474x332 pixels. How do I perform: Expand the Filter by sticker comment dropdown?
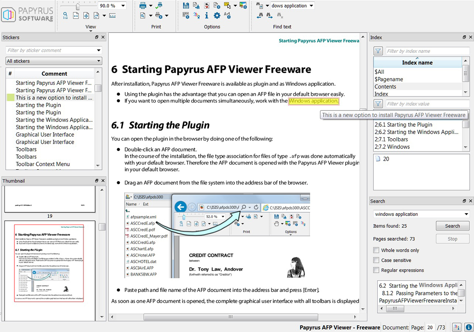pyautogui.click(x=98, y=51)
